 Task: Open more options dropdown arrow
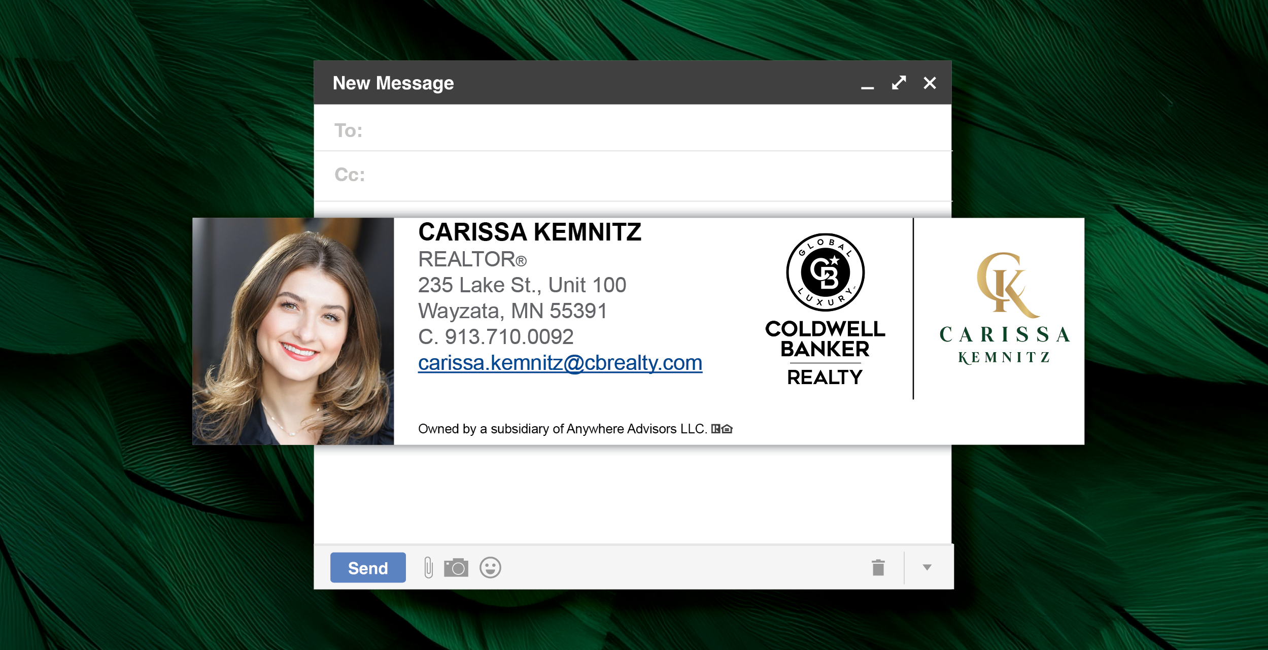tap(927, 567)
